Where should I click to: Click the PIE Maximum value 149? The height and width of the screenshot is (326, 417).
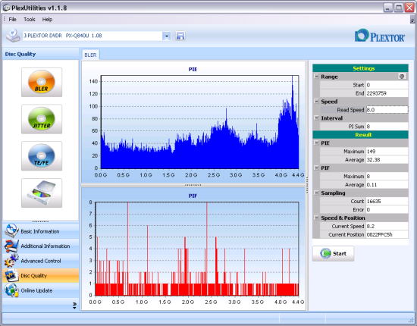387,152
